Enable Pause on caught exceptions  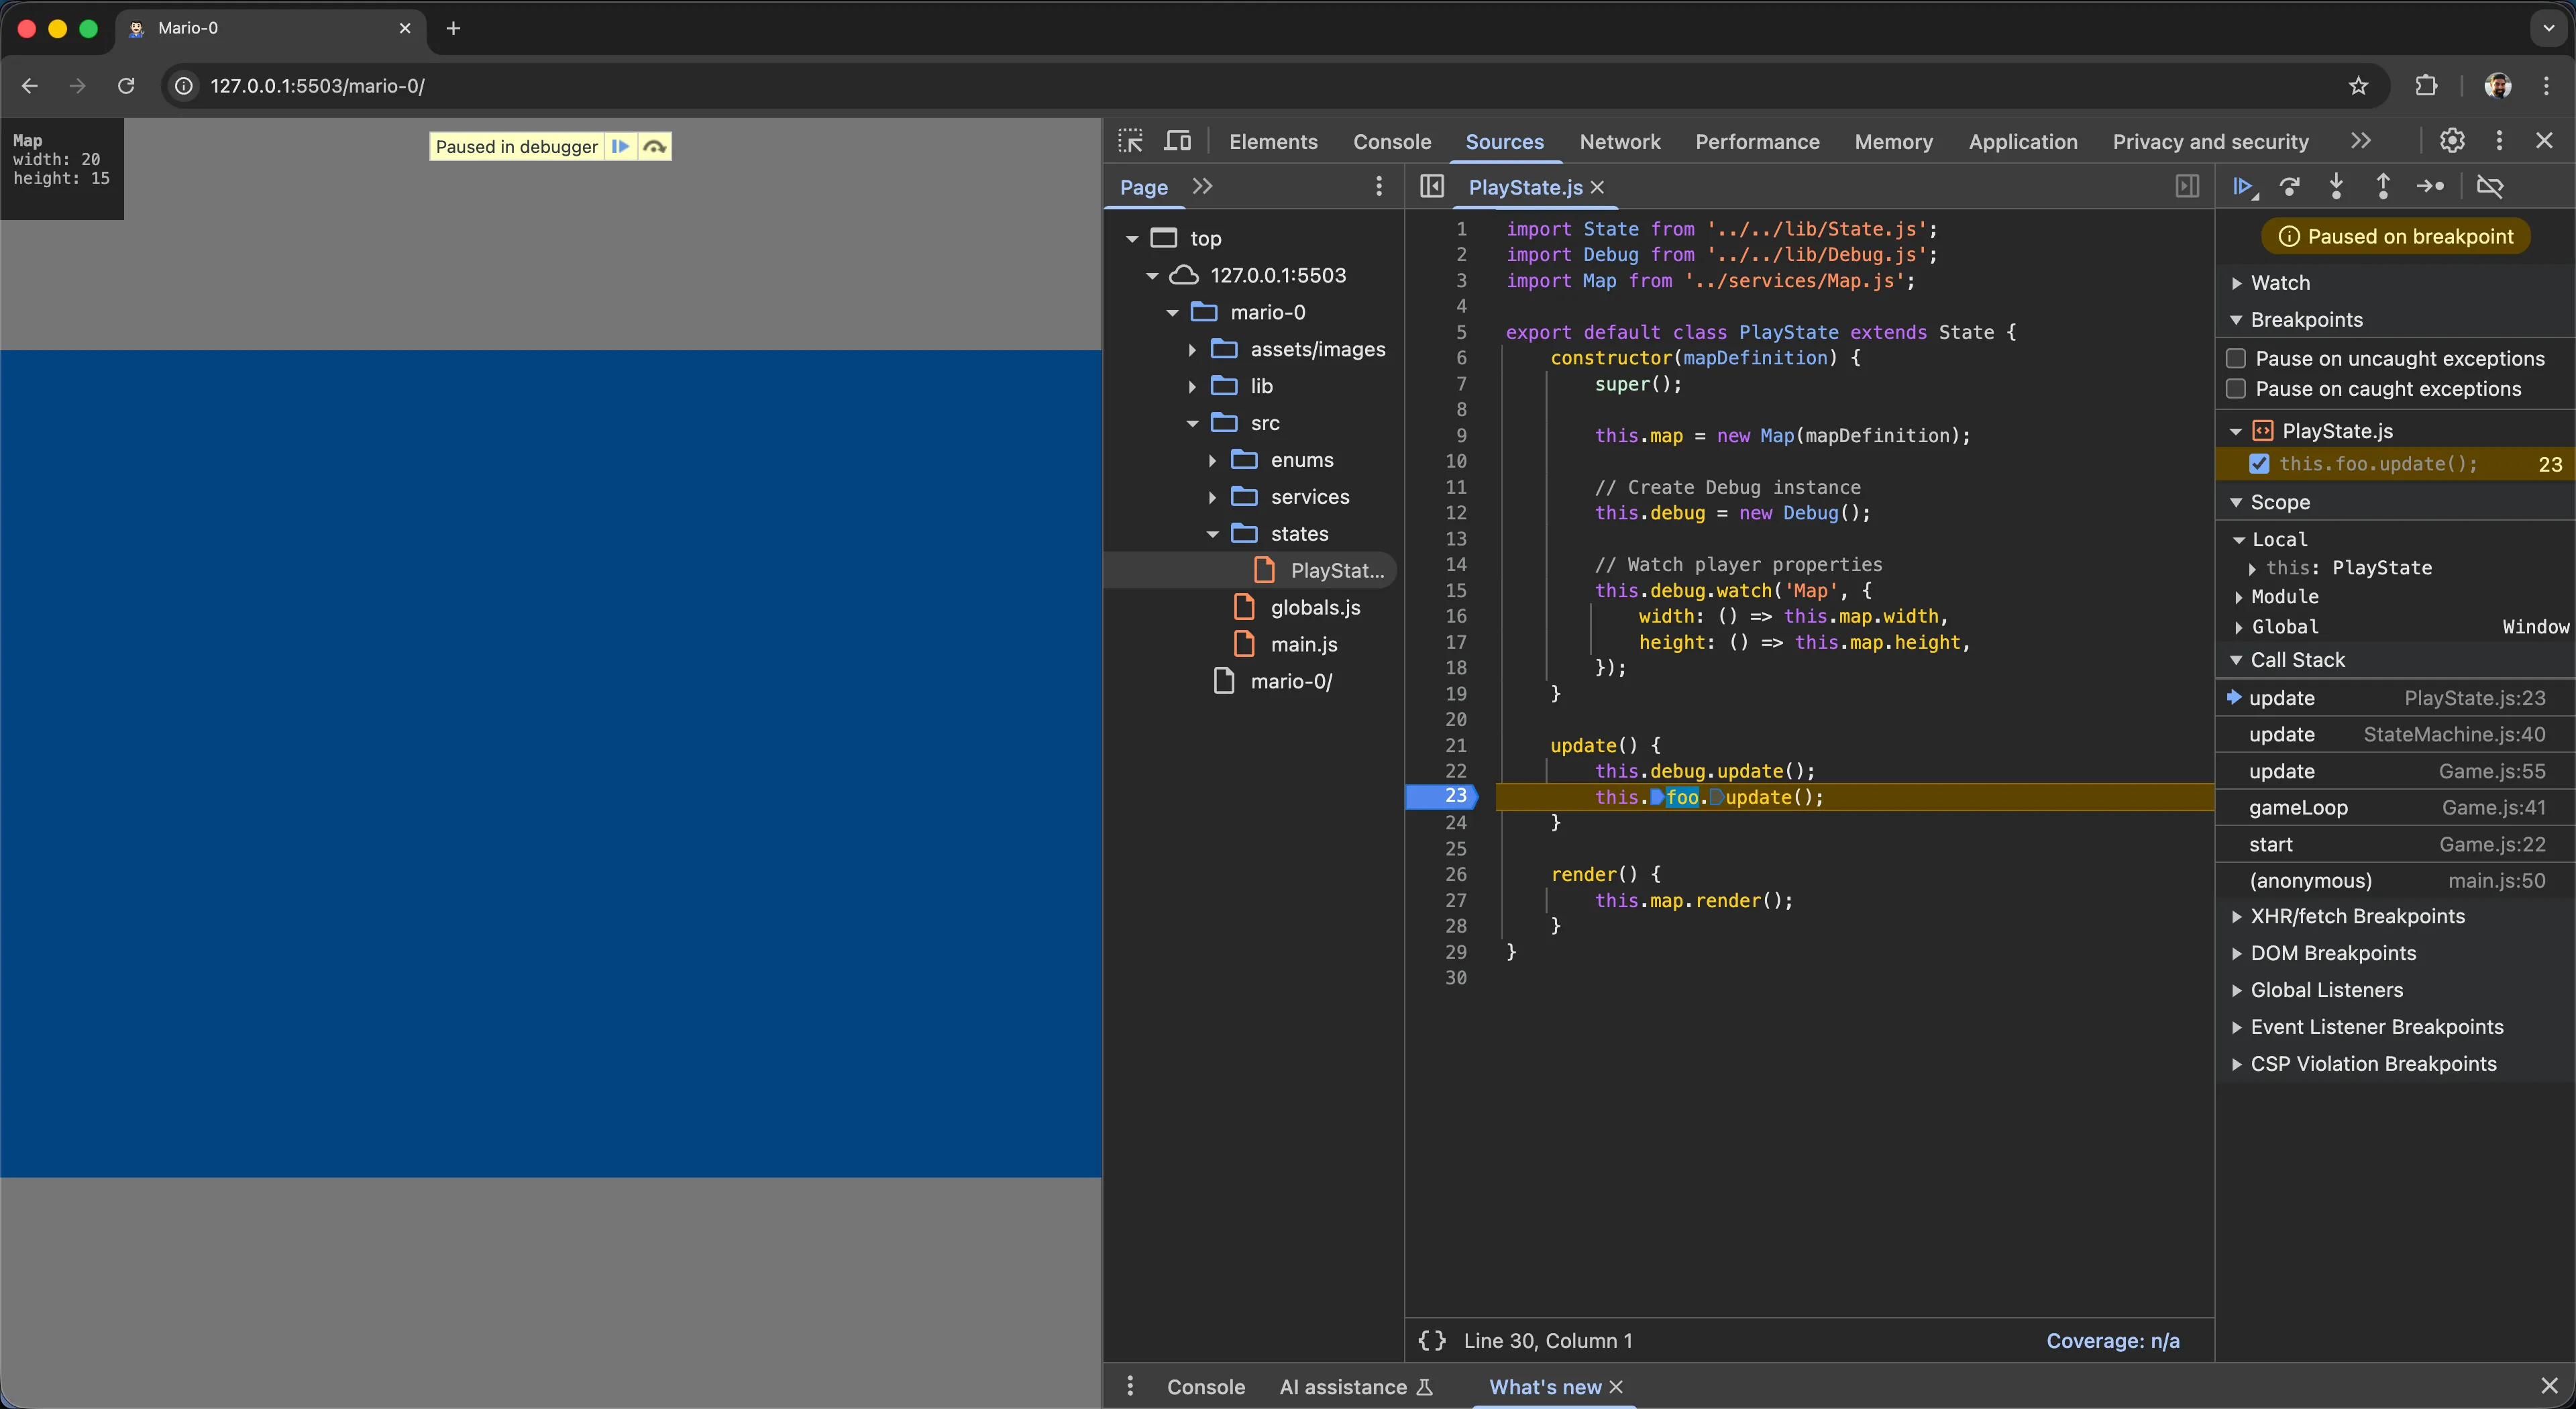coord(2237,389)
